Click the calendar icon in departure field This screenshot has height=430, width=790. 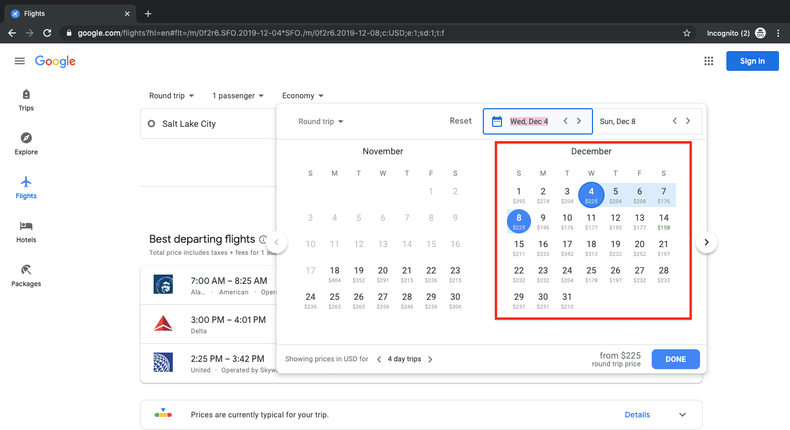[x=497, y=121]
